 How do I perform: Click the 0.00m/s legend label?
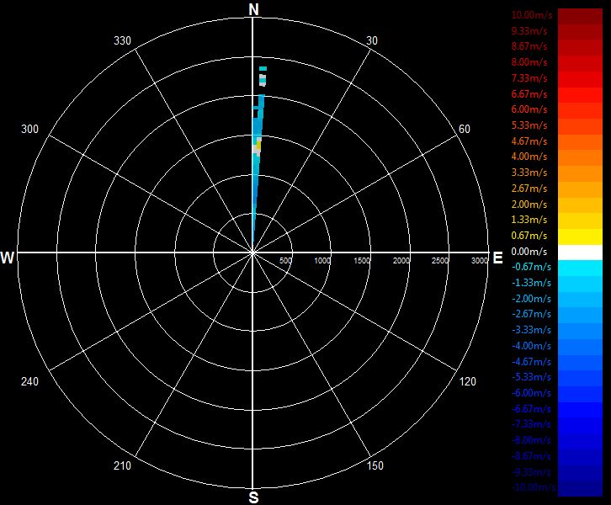(x=529, y=252)
